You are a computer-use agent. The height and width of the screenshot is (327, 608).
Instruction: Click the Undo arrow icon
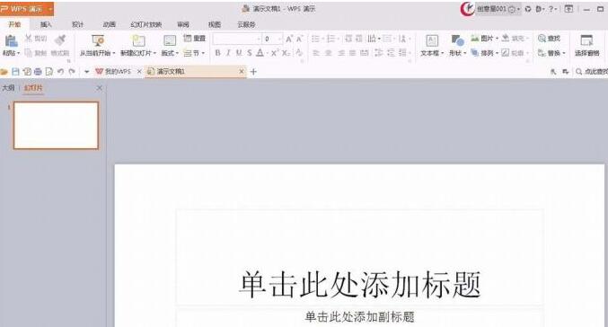tap(60, 71)
